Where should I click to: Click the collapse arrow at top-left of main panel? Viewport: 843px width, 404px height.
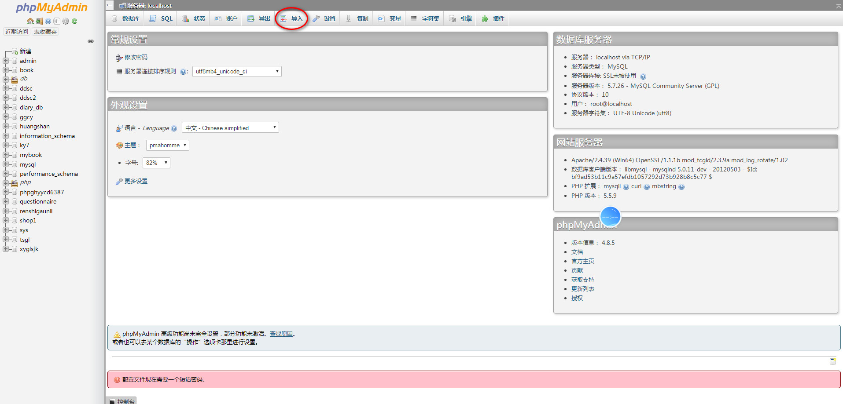(x=110, y=5)
